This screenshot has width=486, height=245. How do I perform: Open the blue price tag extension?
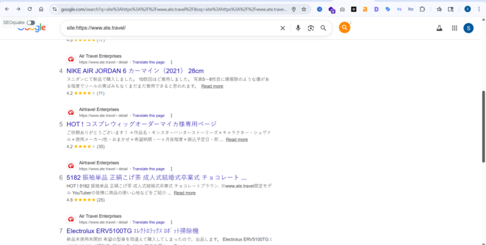pyautogui.click(x=388, y=9)
